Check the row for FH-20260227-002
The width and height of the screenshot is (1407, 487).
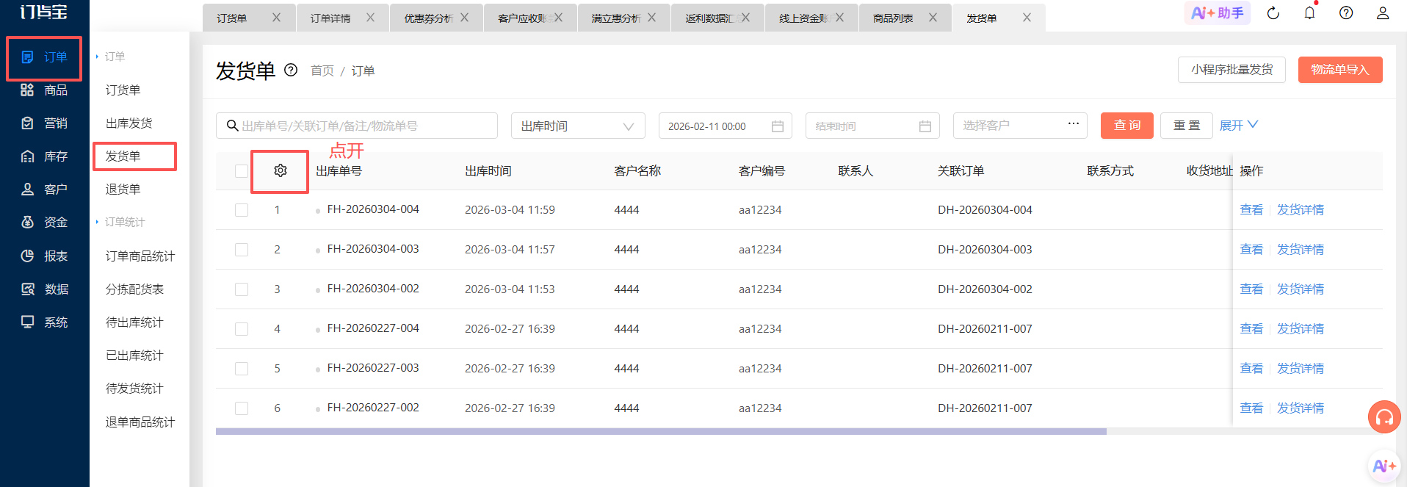(x=241, y=408)
